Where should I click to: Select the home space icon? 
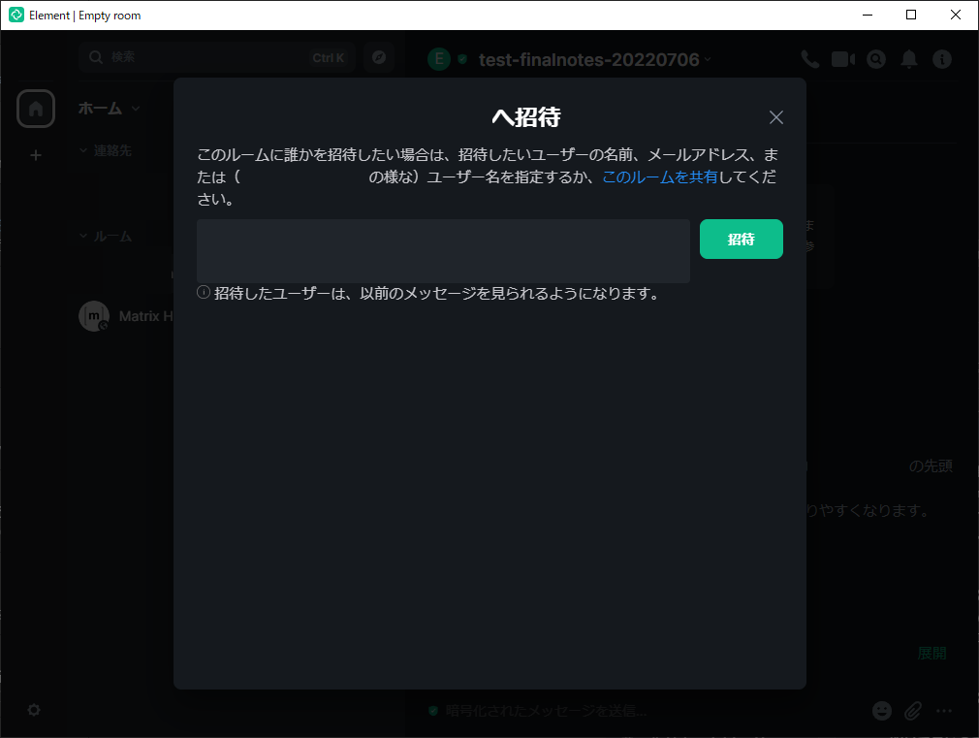[35, 108]
